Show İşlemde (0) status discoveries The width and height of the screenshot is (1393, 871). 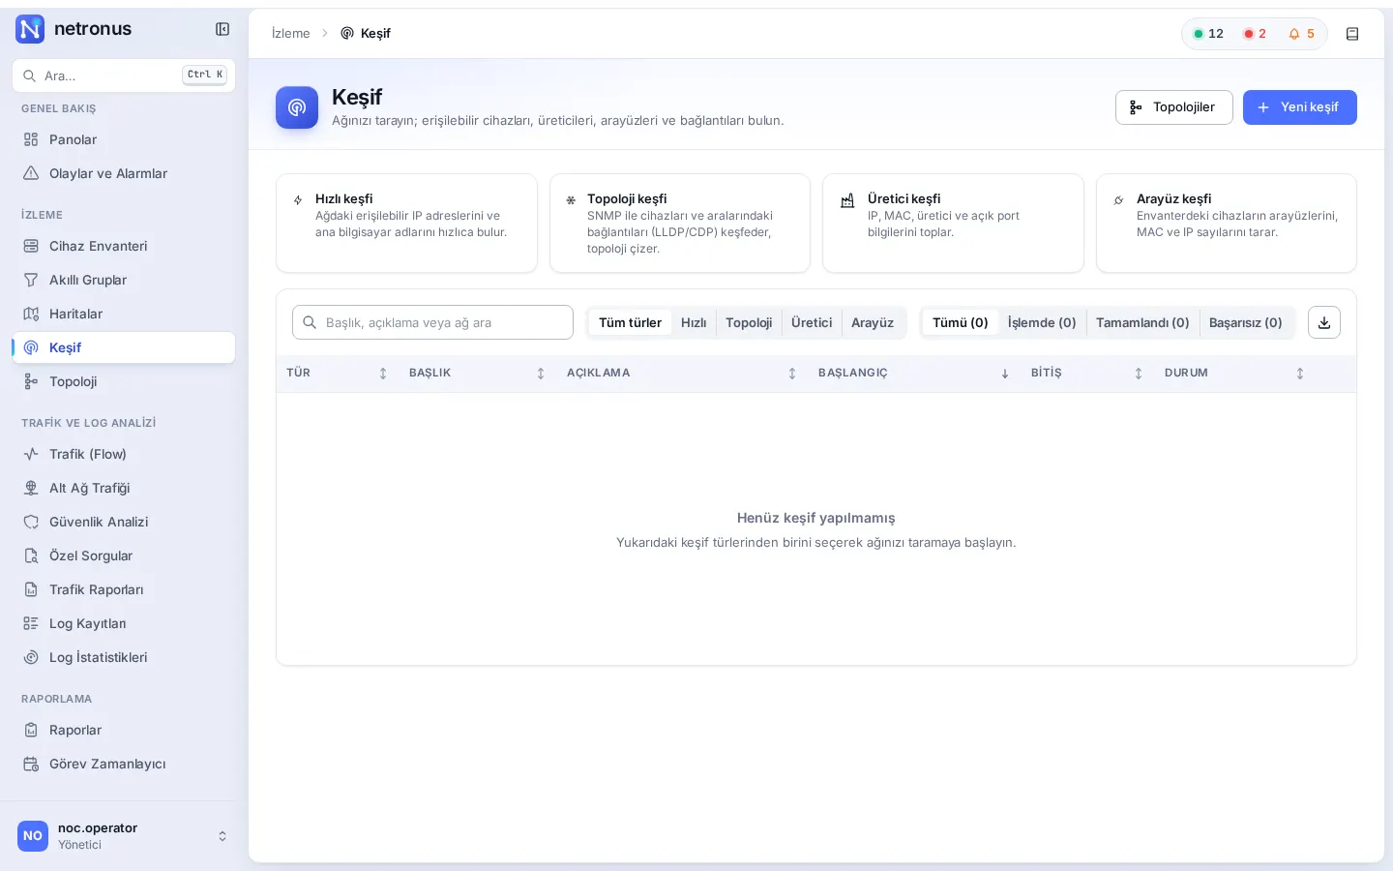tap(1042, 322)
